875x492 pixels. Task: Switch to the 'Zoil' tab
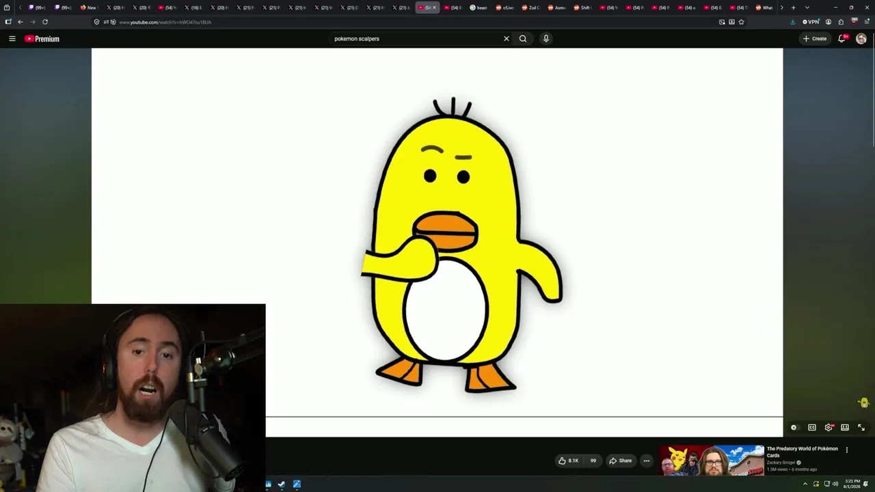pyautogui.click(x=530, y=8)
